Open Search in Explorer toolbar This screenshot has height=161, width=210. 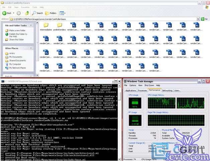click(37, 13)
